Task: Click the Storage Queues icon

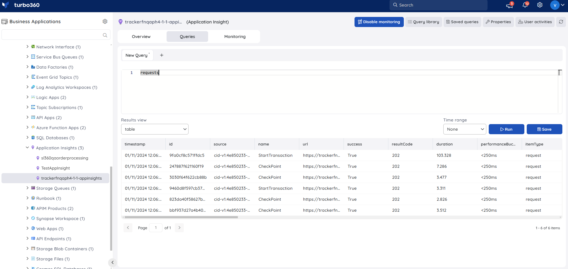Action: tap(33, 188)
